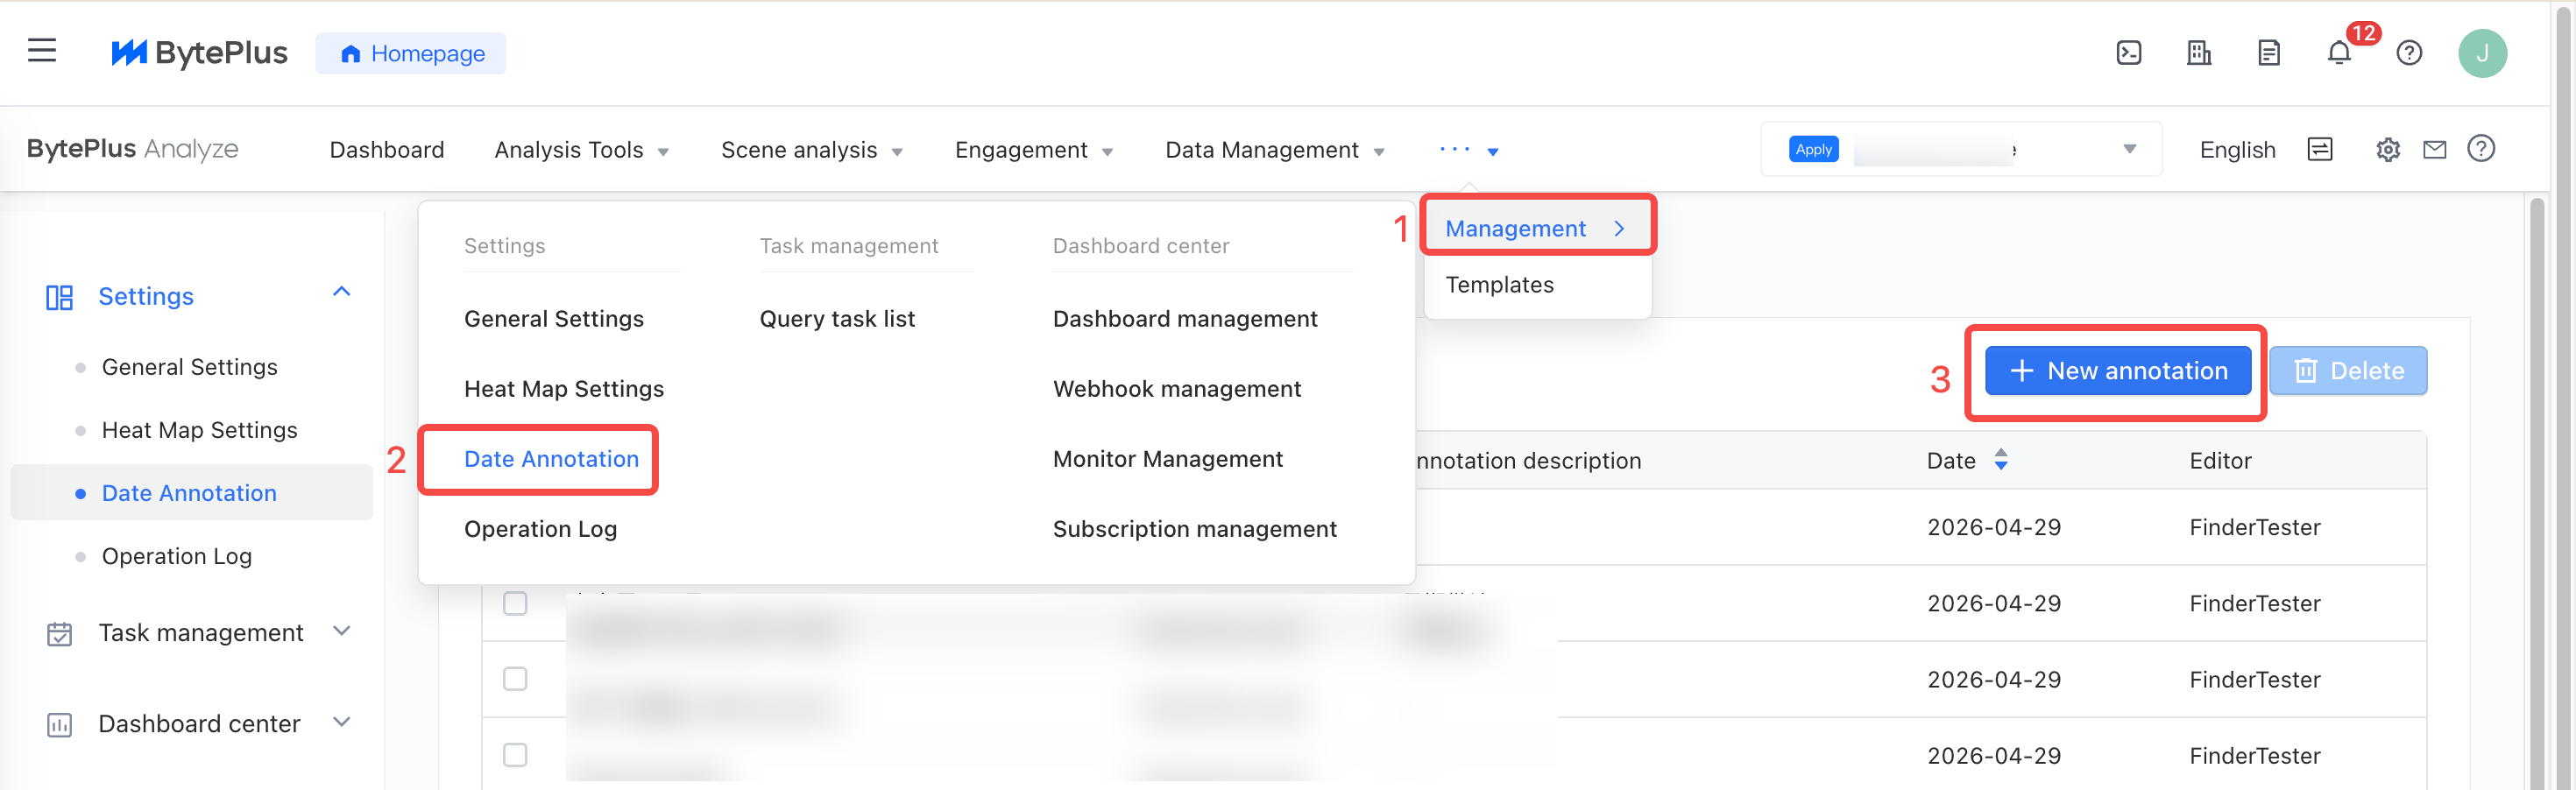Click the mail envelope icon
This screenshot has width=2576, height=790.
coord(2435,149)
